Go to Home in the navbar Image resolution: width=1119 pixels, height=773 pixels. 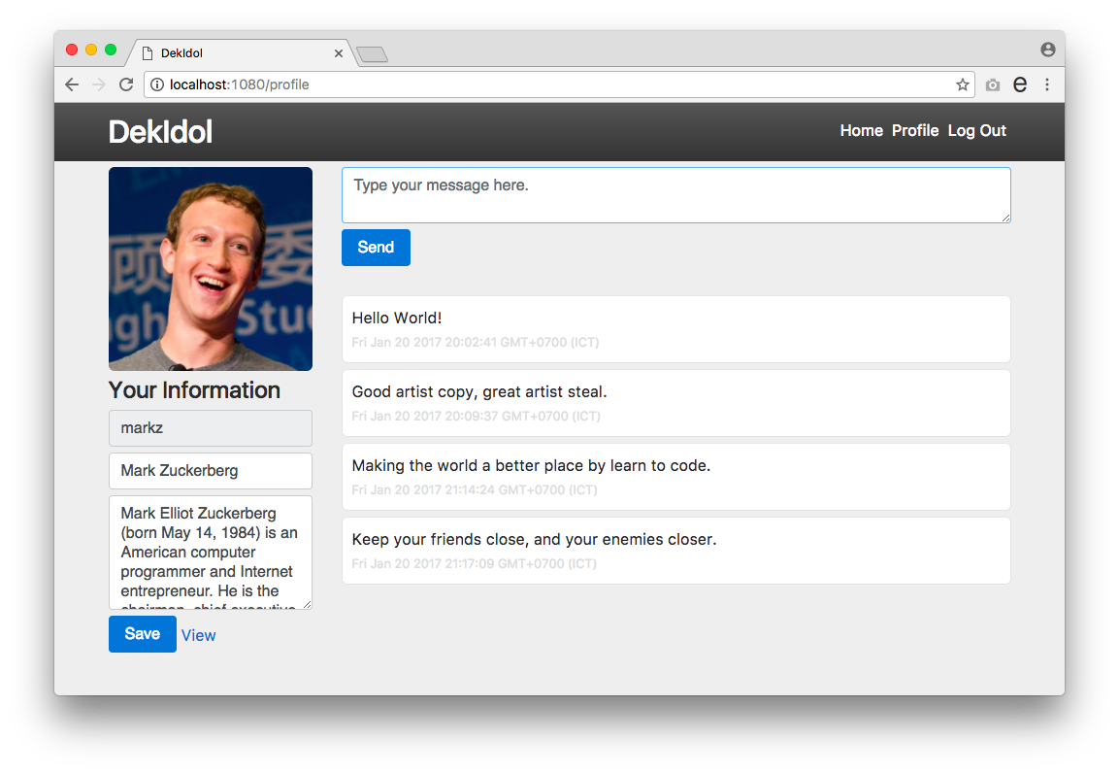[862, 131]
